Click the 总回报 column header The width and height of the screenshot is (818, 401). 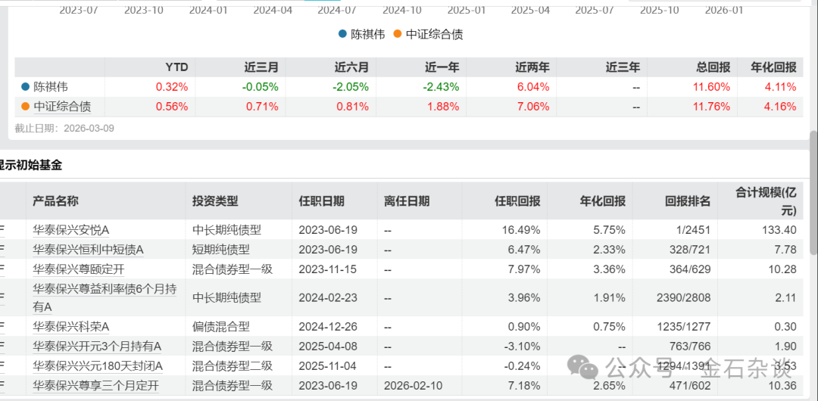coord(713,67)
